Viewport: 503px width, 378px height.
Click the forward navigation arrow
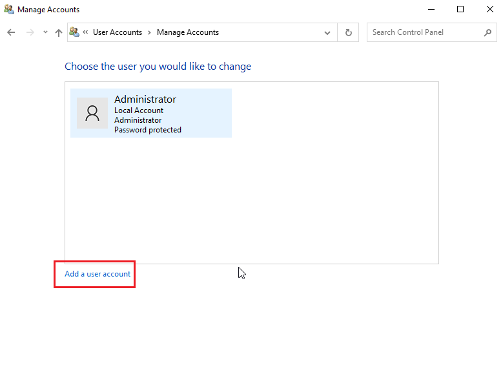30,32
